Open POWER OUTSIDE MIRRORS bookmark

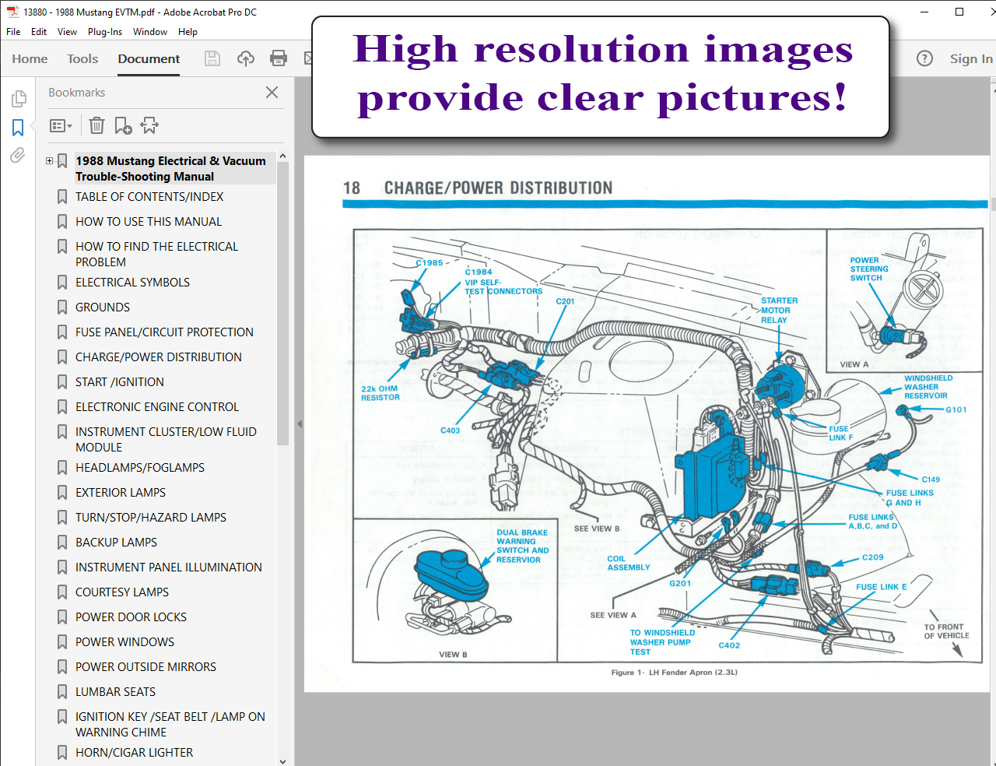click(x=146, y=667)
